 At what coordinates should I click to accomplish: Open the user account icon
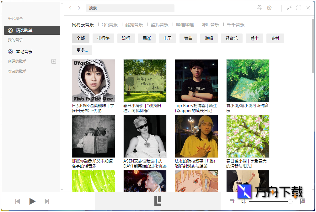260,8
